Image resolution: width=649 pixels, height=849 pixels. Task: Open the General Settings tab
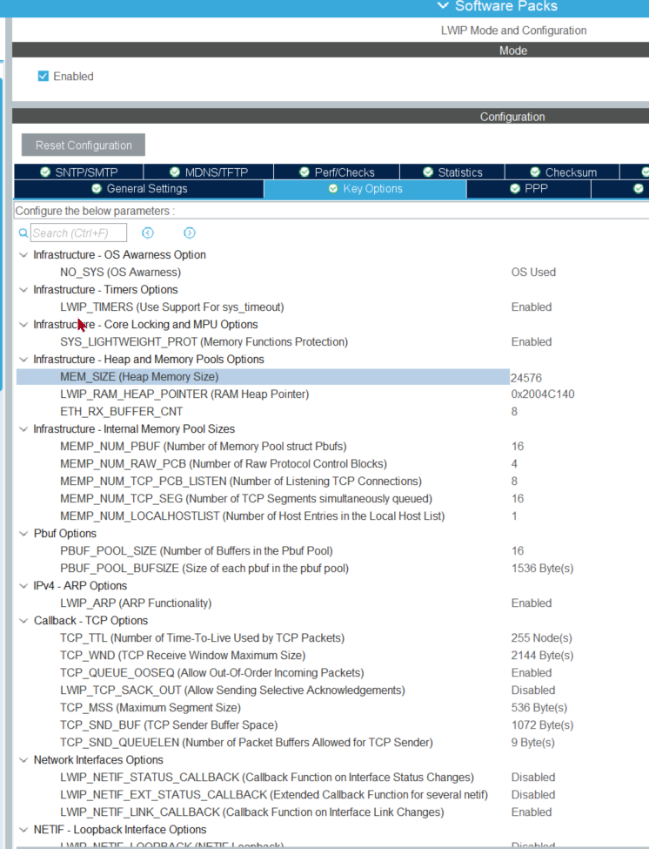[139, 189]
